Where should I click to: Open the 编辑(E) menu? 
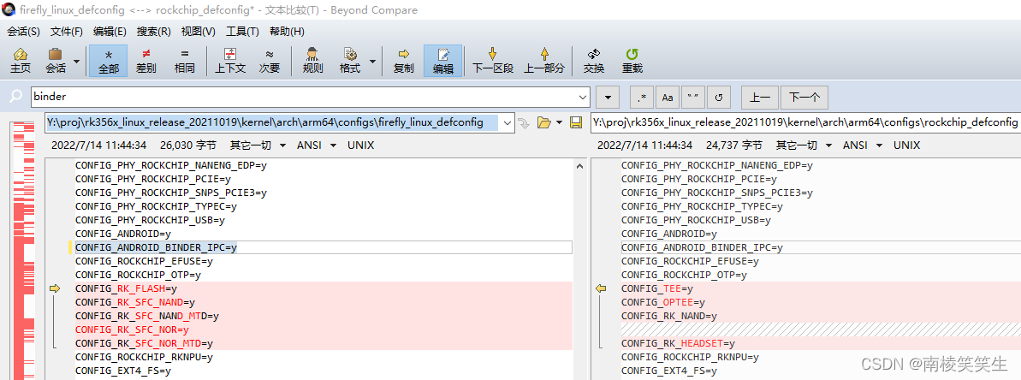[x=110, y=31]
